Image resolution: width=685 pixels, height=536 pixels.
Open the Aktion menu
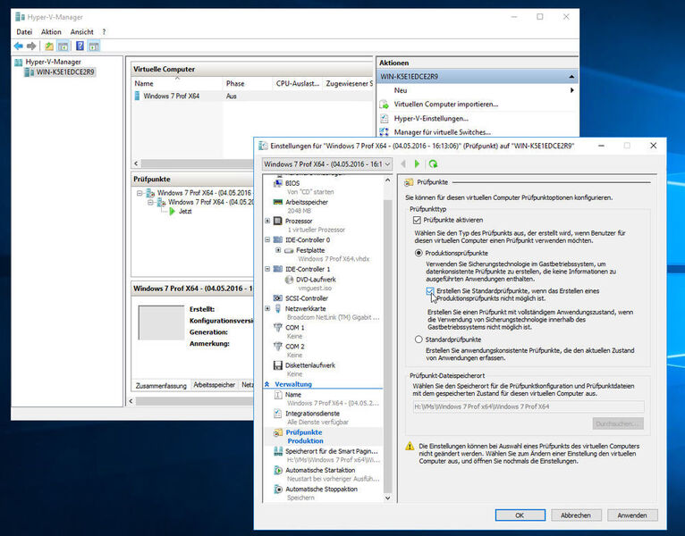pos(51,32)
